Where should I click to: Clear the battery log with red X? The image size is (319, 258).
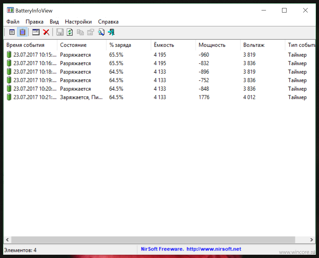pos(46,32)
